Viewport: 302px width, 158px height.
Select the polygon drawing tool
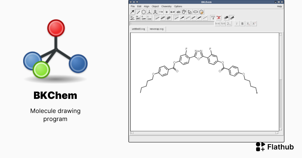click(190, 12)
